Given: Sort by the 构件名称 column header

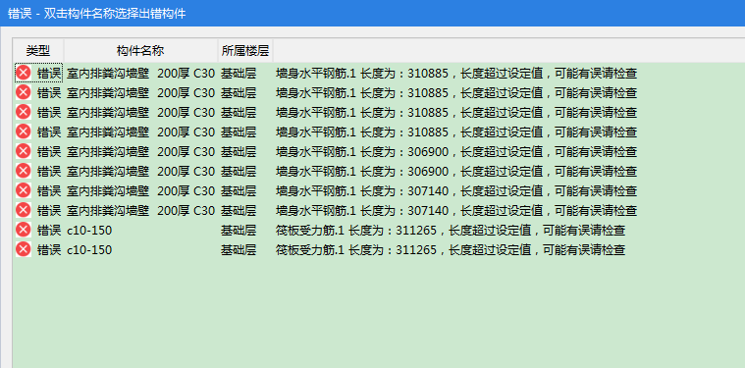Looking at the screenshot, I should 140,50.
